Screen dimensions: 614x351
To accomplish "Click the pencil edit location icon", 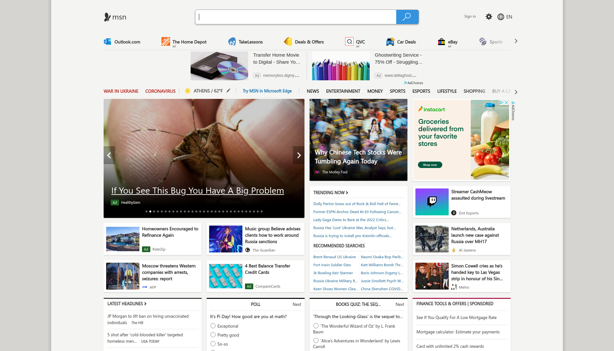I will pos(228,91).
